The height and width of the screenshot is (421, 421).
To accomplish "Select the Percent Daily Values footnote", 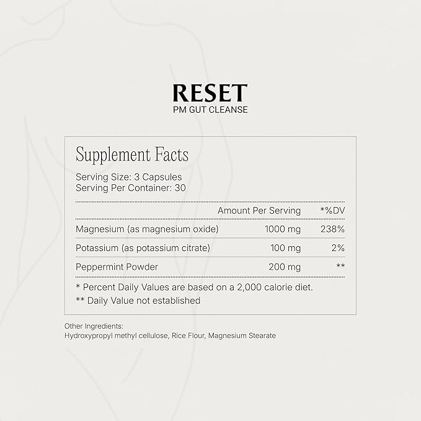I will click(x=193, y=286).
